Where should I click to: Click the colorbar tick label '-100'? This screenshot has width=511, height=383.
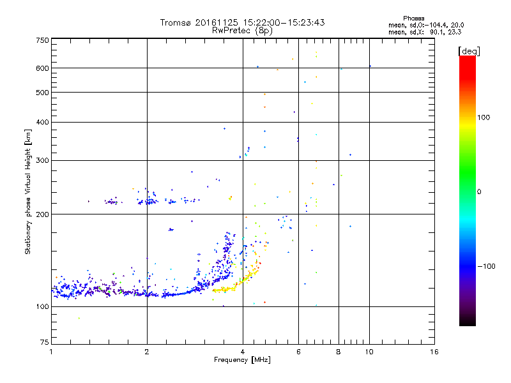[x=486, y=266]
